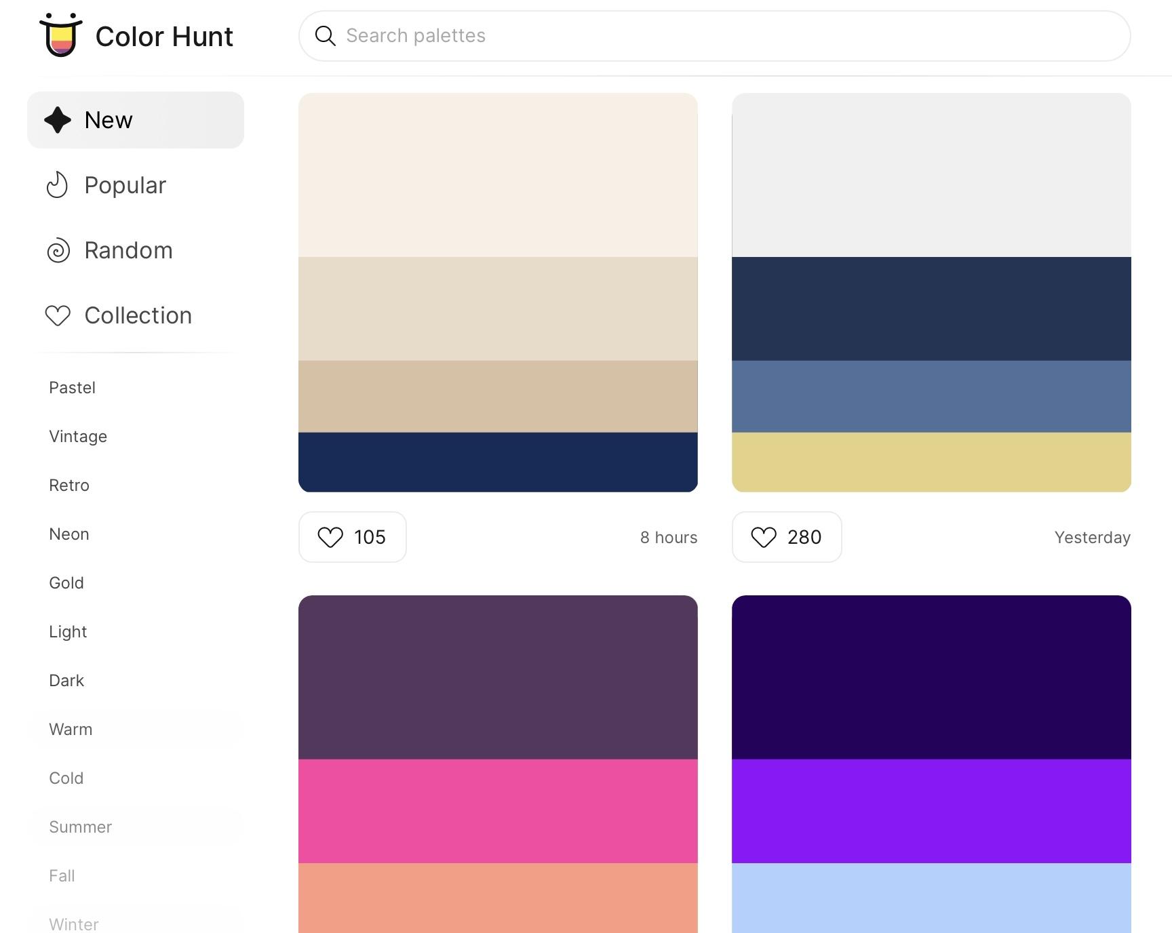Screen dimensions: 1172x933
Task: Open the Pastel palette category
Action: [72, 388]
